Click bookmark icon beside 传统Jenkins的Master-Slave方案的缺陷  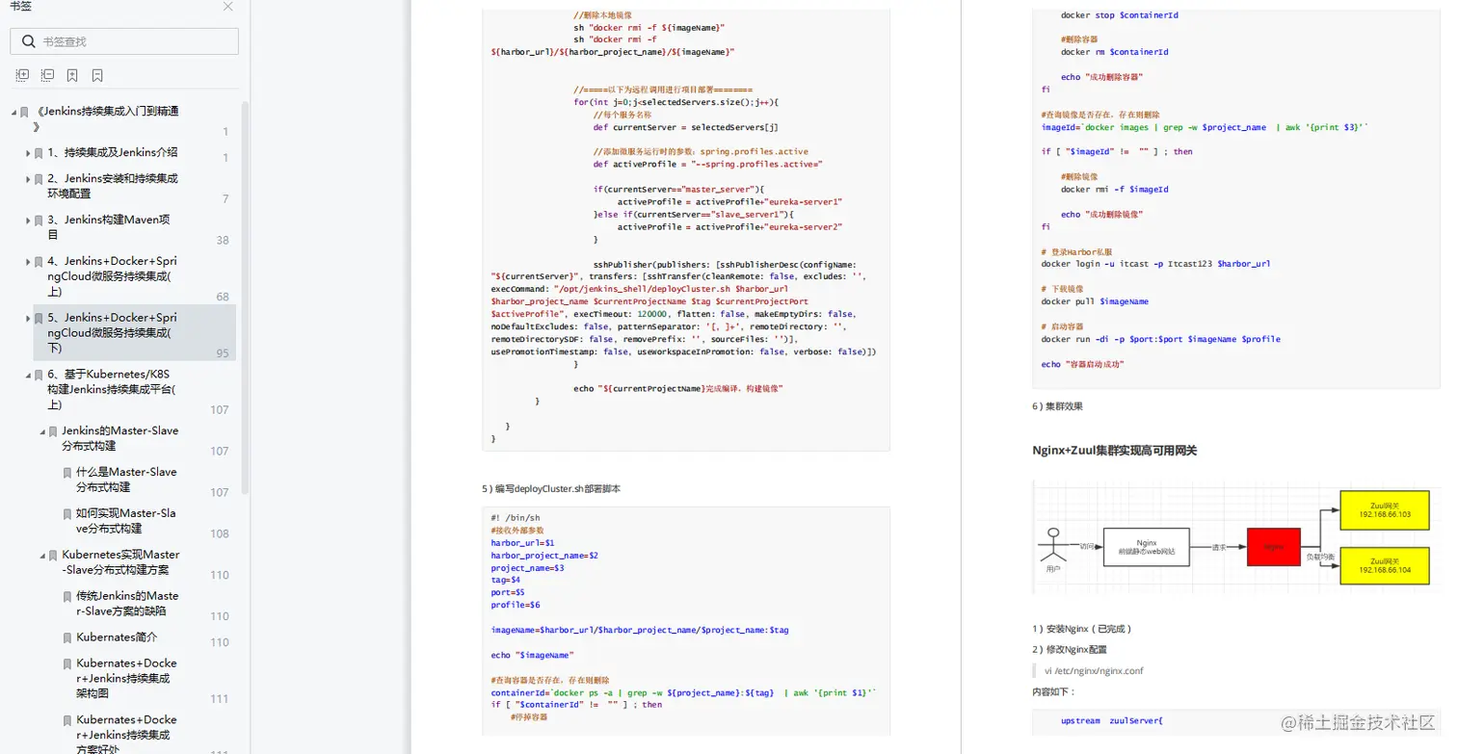(67, 597)
